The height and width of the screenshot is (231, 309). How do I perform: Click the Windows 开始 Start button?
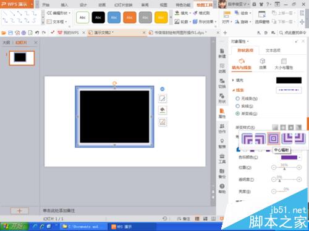pos(14,227)
